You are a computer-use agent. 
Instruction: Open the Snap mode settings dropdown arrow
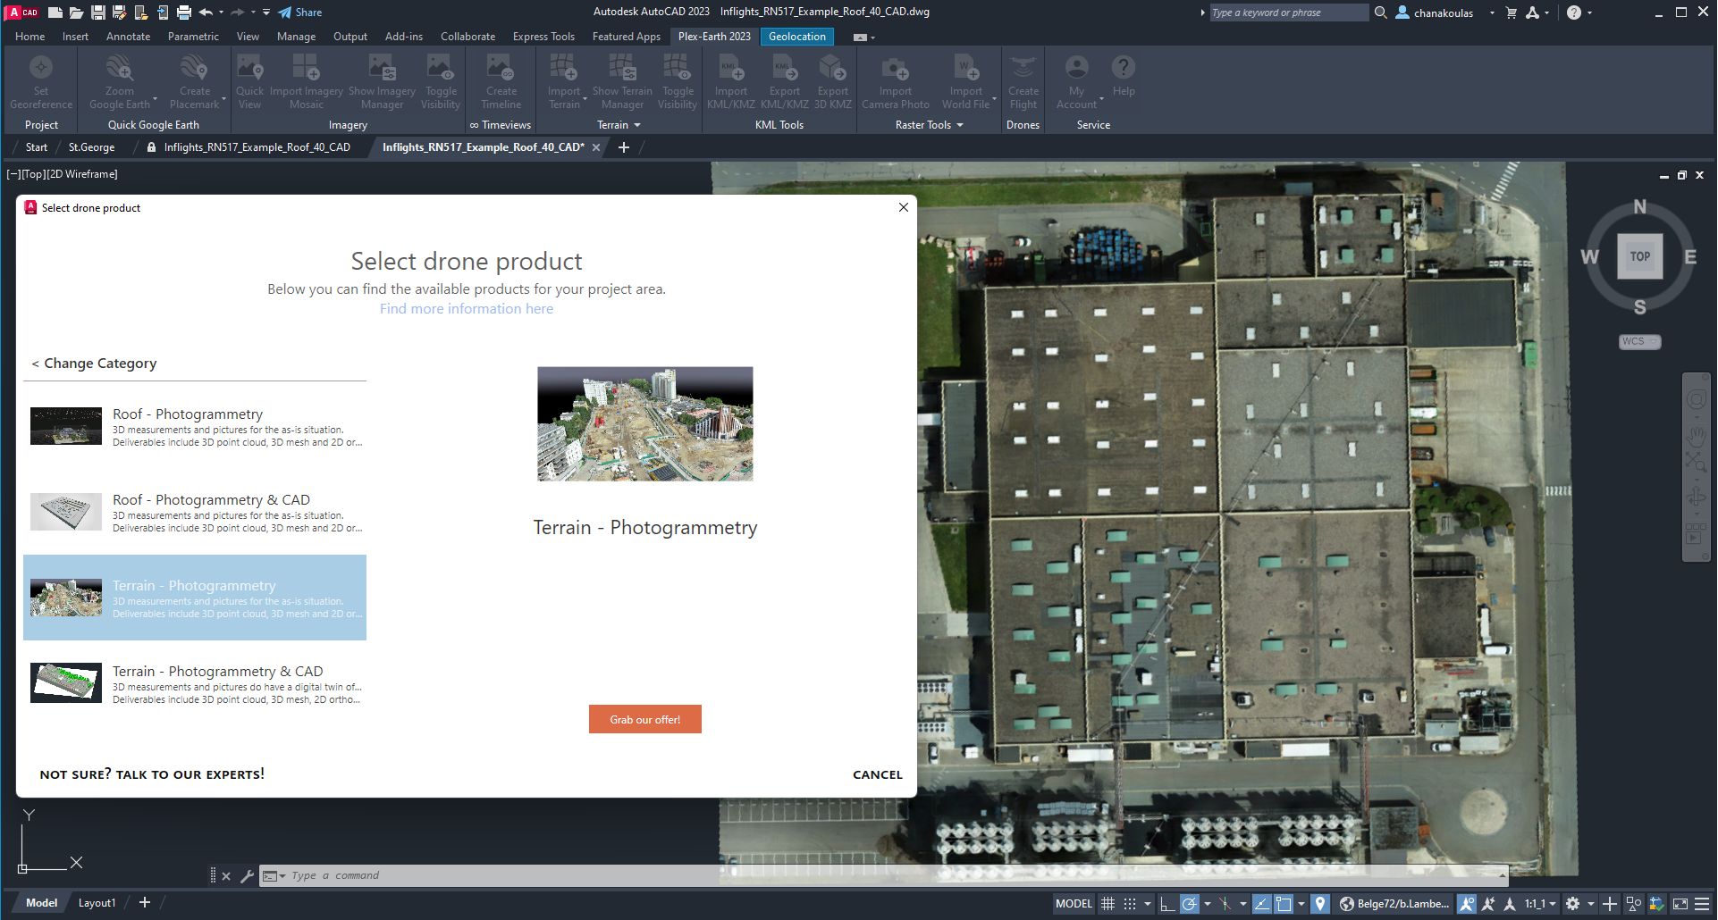point(1148,904)
